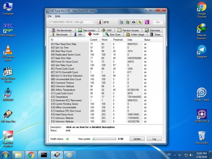Switch to the Benchmark tab
212x159 pixels.
point(60,34)
